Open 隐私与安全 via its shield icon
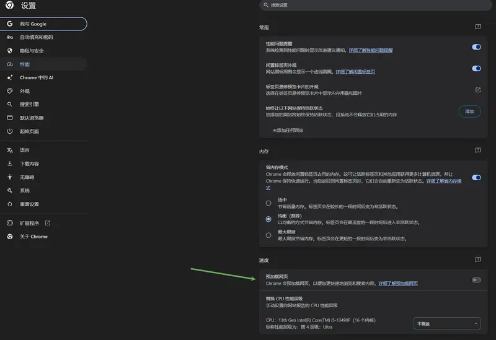The width and height of the screenshot is (496, 340). pos(10,51)
